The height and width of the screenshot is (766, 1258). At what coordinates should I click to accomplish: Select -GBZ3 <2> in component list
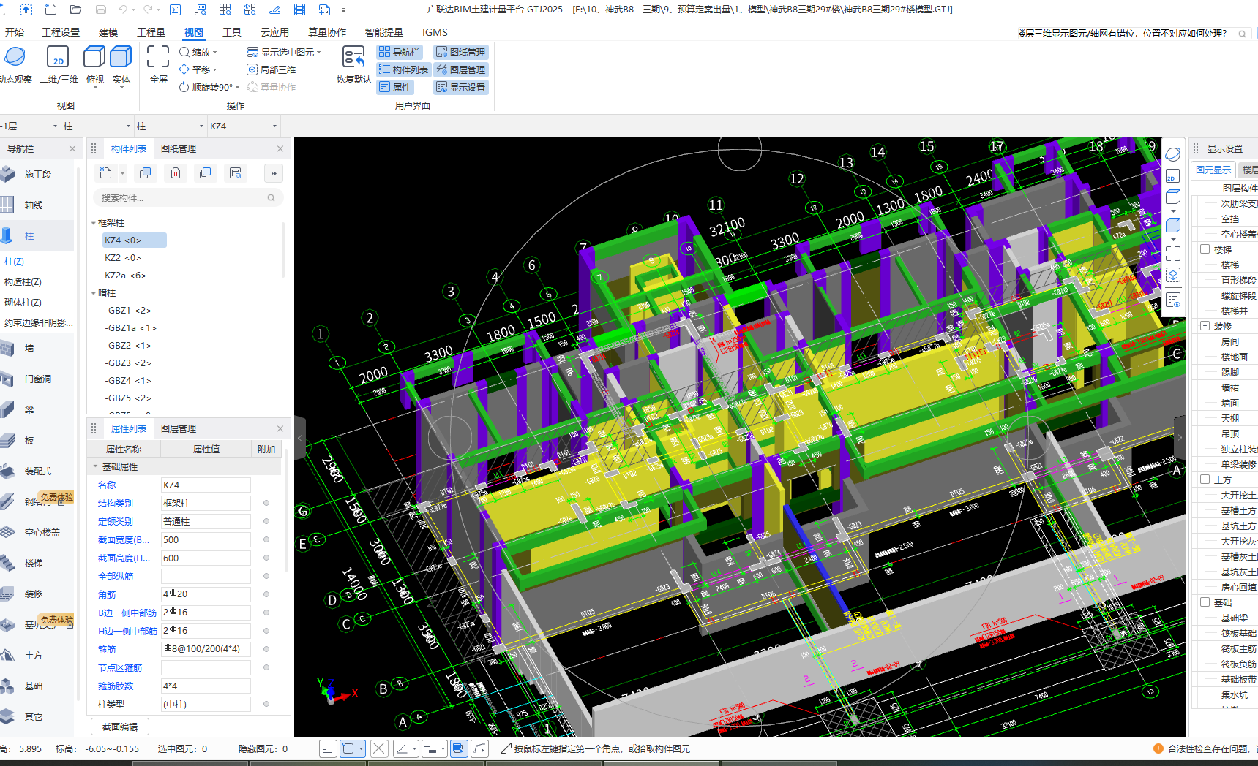[x=127, y=363]
